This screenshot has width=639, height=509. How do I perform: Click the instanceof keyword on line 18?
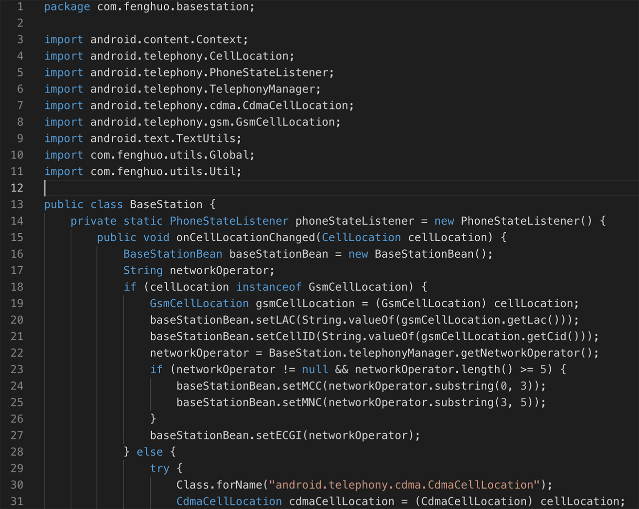click(269, 287)
